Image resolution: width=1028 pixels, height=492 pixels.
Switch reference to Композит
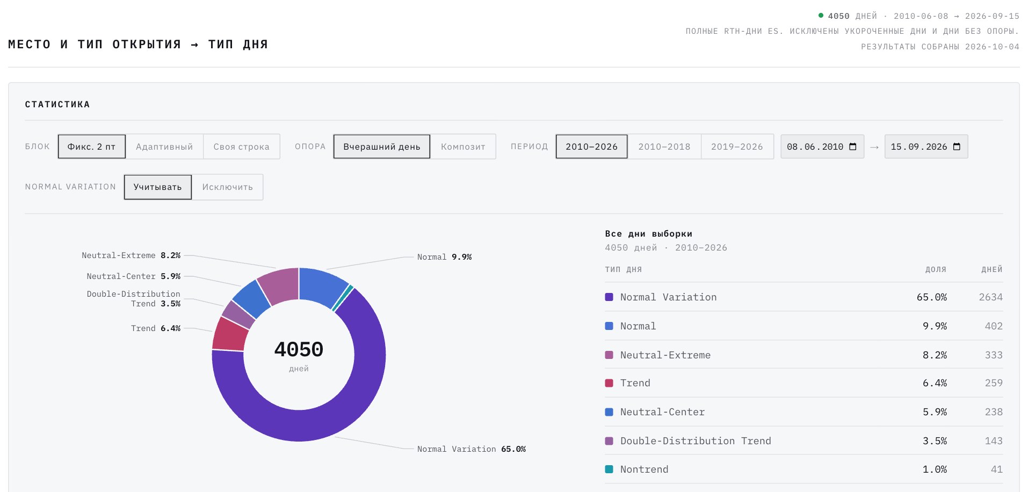[463, 146]
